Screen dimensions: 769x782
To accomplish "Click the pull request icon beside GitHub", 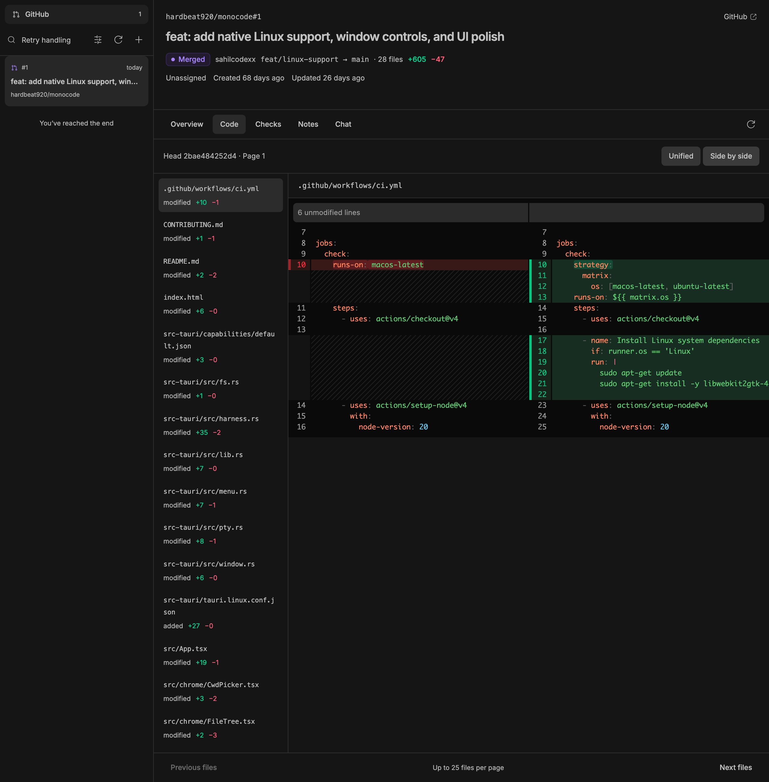I will pyautogui.click(x=16, y=14).
